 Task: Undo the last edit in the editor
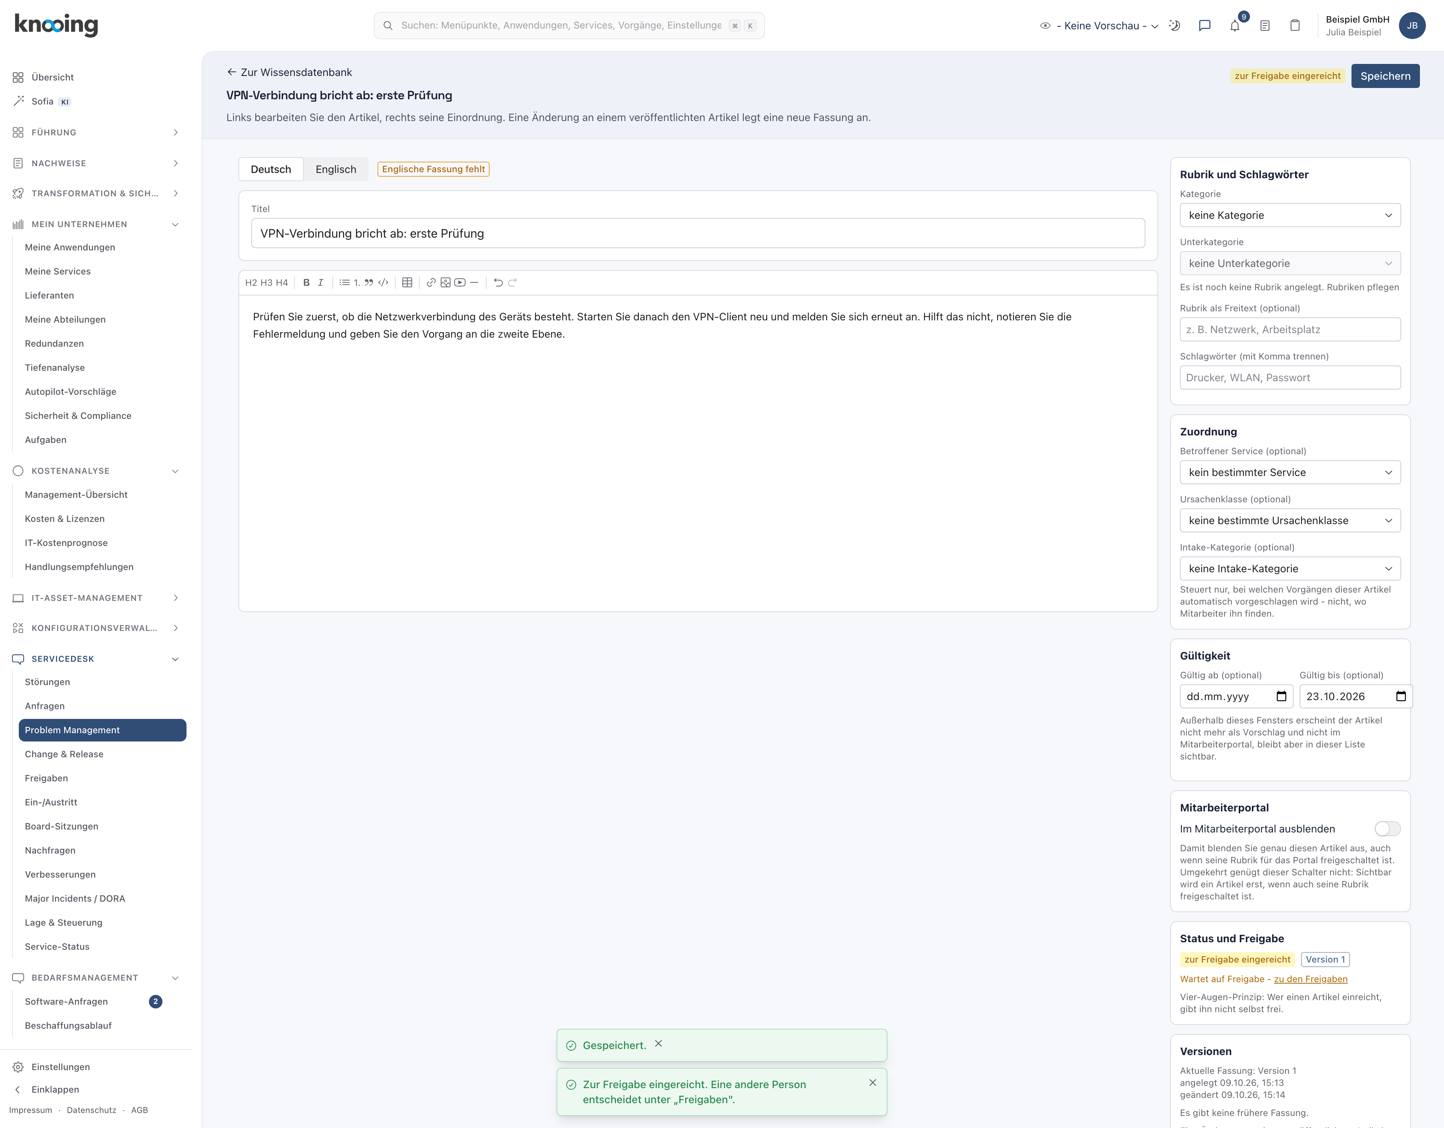point(499,282)
